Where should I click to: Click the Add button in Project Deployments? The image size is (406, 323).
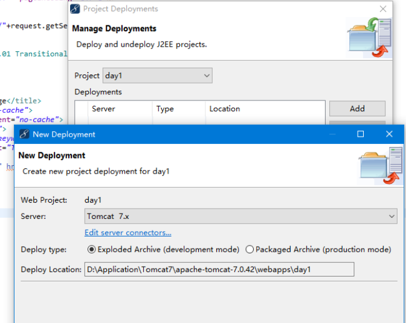tap(357, 109)
